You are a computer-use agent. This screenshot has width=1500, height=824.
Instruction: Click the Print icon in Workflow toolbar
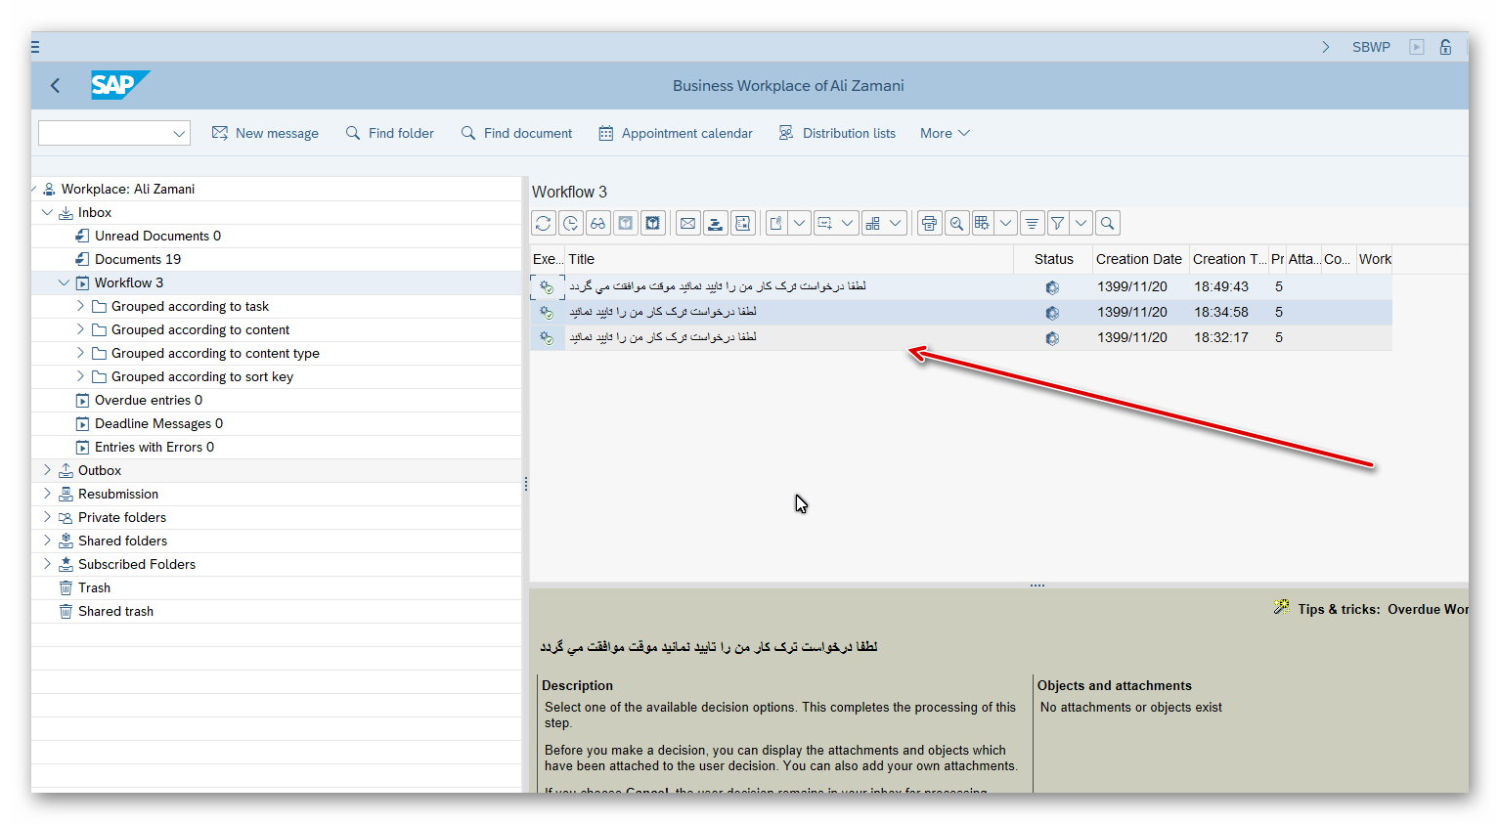[929, 224]
